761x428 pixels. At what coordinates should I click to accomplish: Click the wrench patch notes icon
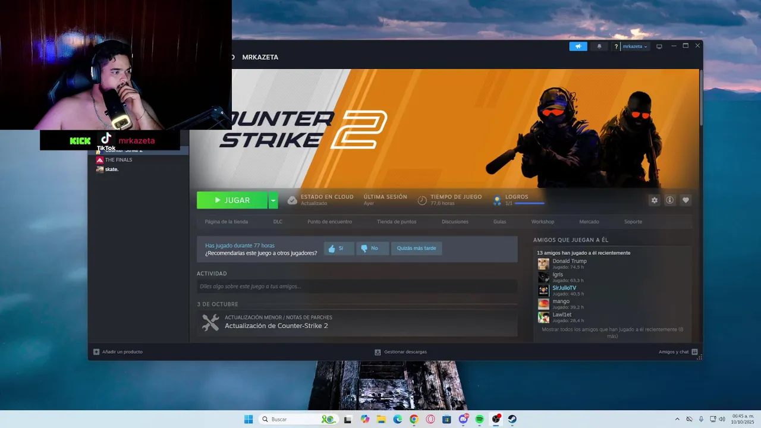210,322
